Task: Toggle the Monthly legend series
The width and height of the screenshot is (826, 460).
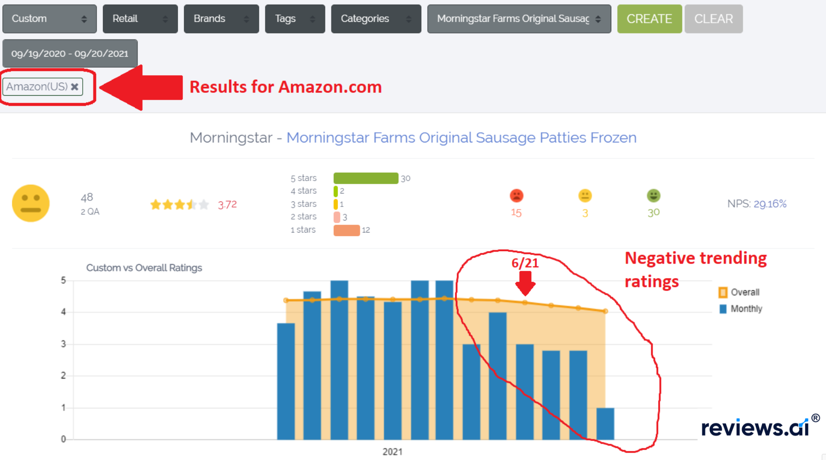Action: pos(740,309)
